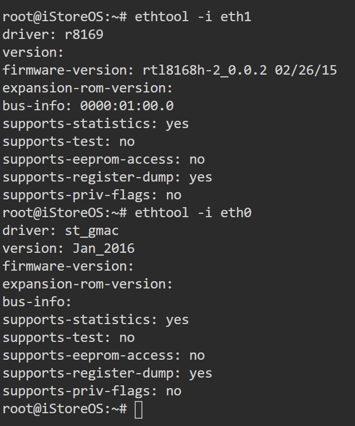Click the first "expansion-rom-version:" line
Viewport: 355px width, 426px height.
click(88, 88)
